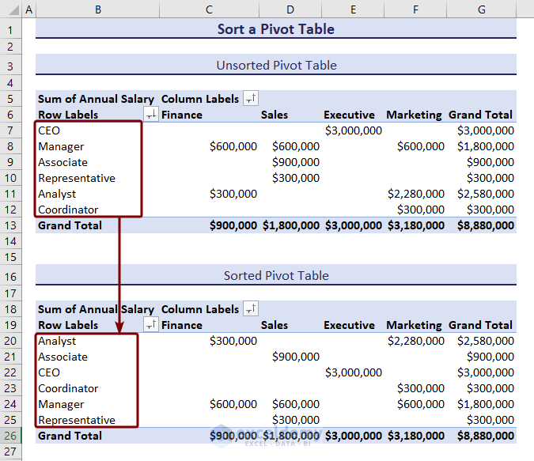Open Column Labels filter in sorted pivot table
The width and height of the screenshot is (534, 461).
pyautogui.click(x=251, y=309)
